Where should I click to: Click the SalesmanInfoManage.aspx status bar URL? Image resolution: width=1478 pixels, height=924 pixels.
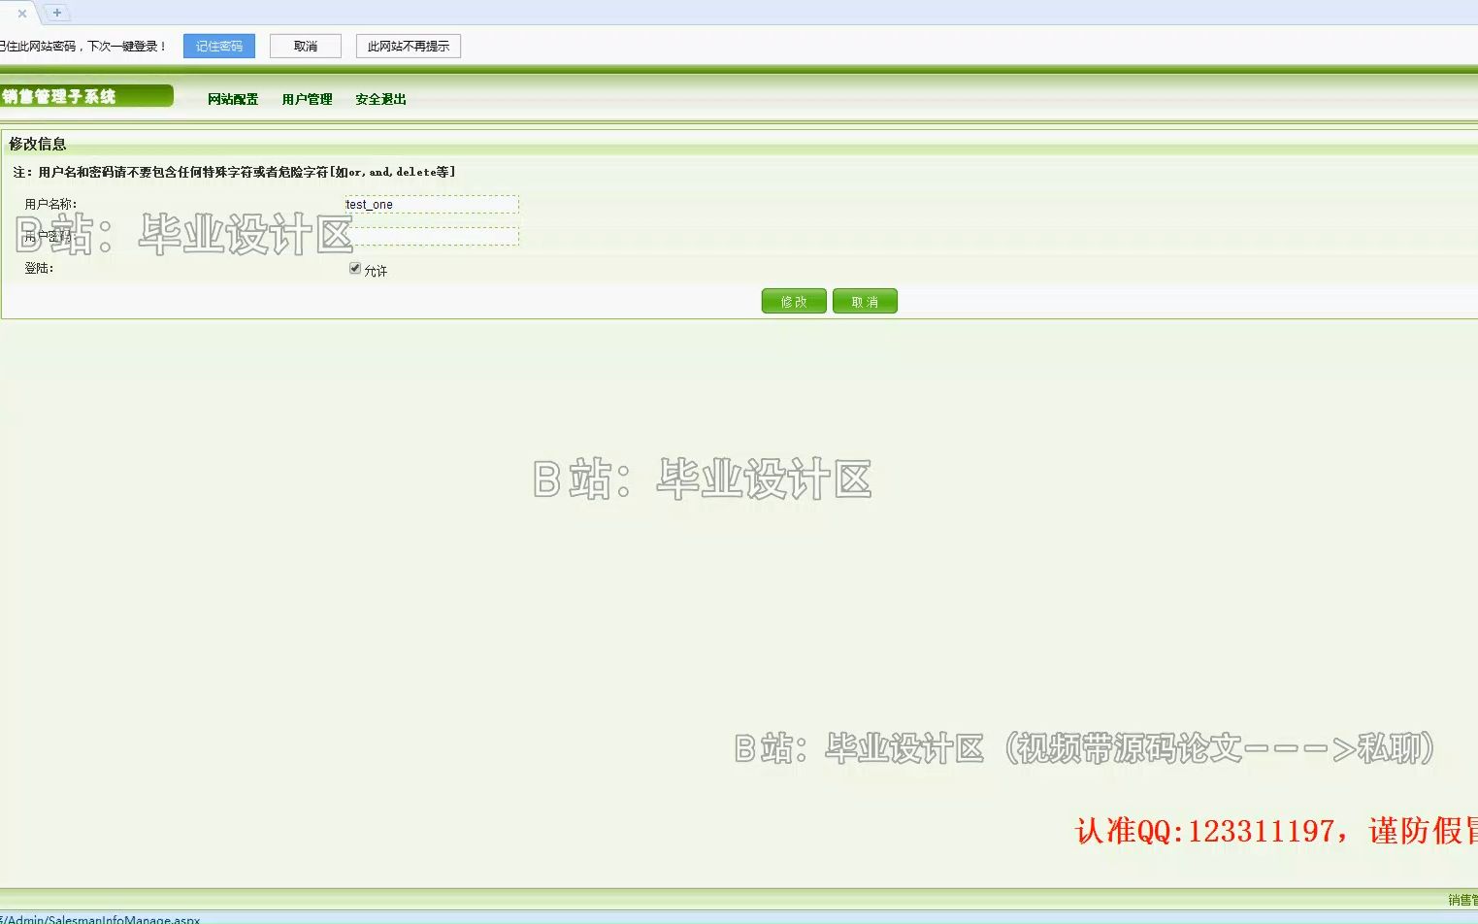(100, 919)
